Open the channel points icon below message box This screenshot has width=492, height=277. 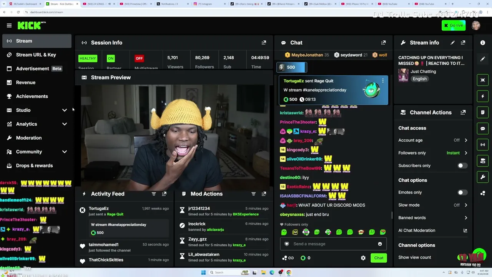pos(288,258)
